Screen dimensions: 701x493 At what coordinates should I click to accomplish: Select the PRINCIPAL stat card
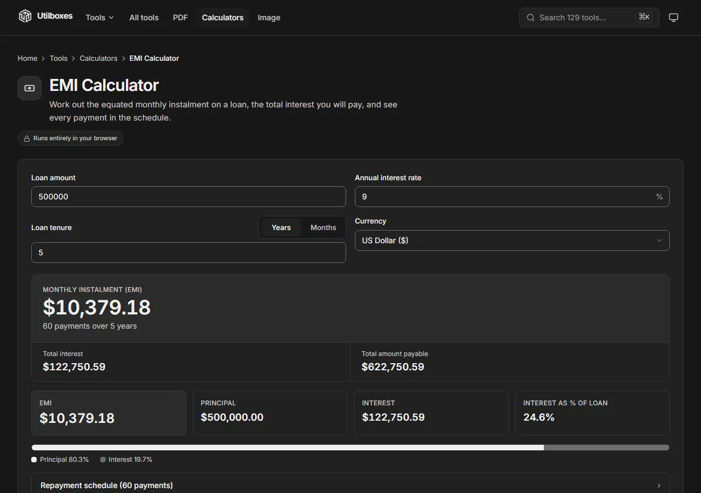coord(270,413)
